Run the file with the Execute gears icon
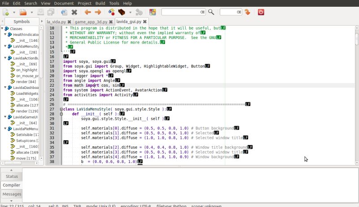This screenshot has height=207, width=359. pos(139,12)
